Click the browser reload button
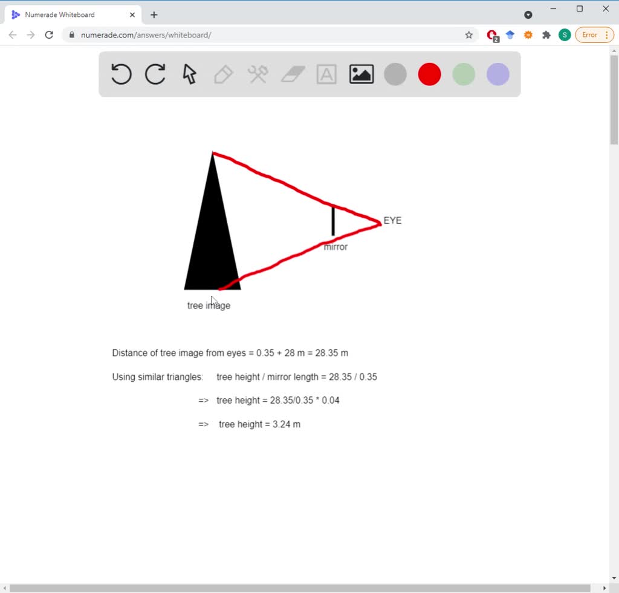The image size is (619, 593). (49, 34)
